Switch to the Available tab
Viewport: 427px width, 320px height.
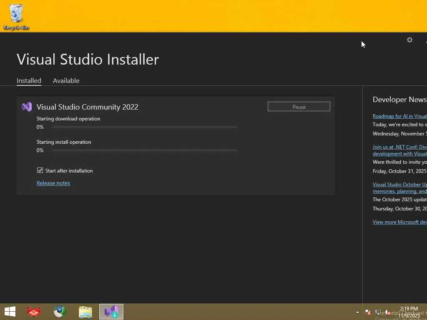[66, 80]
